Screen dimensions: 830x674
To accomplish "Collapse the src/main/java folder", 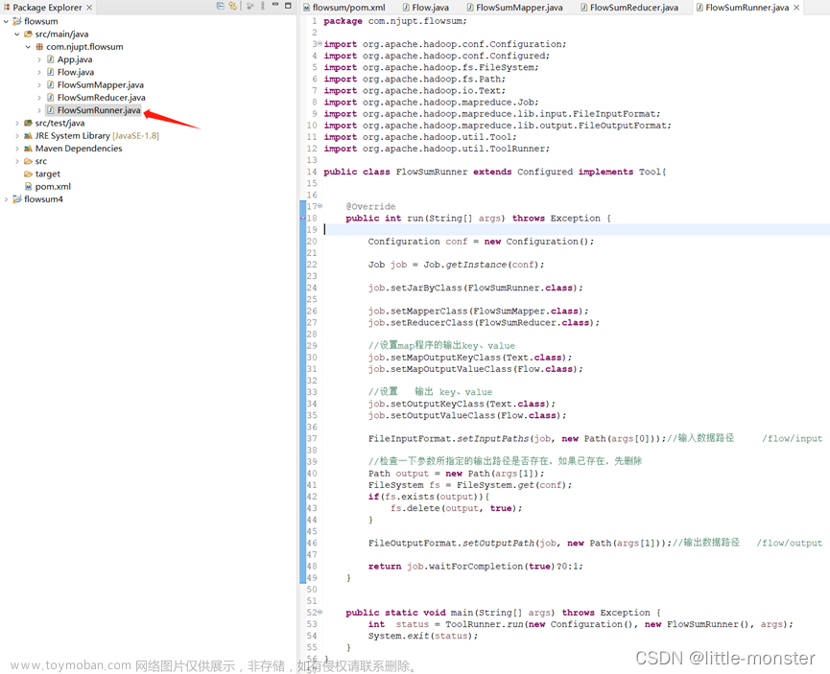I will [x=17, y=34].
